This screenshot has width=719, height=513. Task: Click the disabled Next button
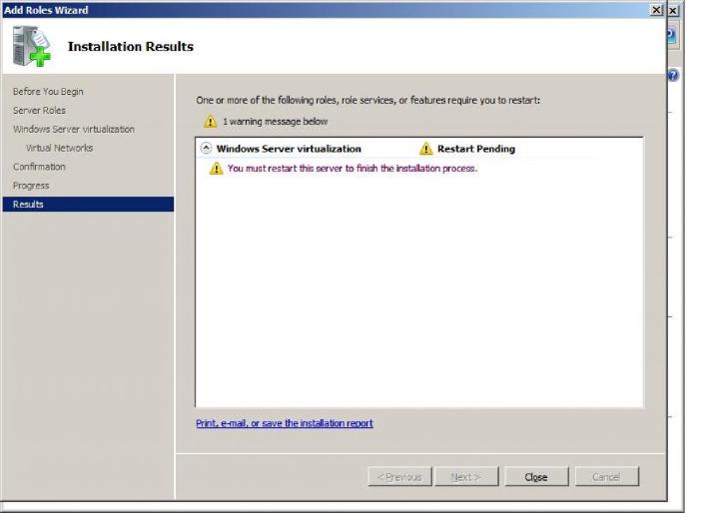pos(466,477)
